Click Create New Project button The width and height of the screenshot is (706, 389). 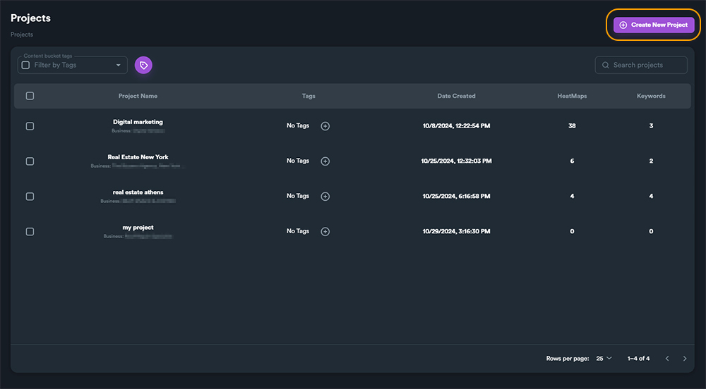[654, 25]
